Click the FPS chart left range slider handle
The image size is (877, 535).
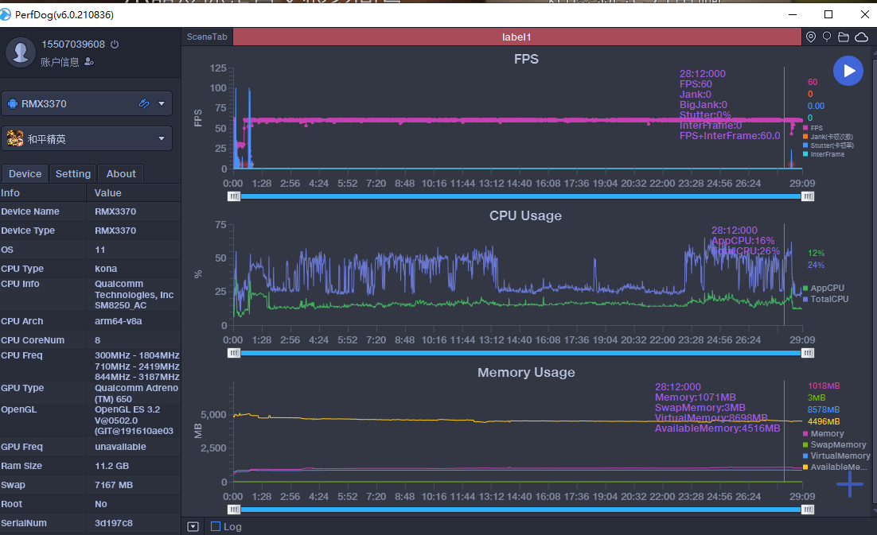233,196
